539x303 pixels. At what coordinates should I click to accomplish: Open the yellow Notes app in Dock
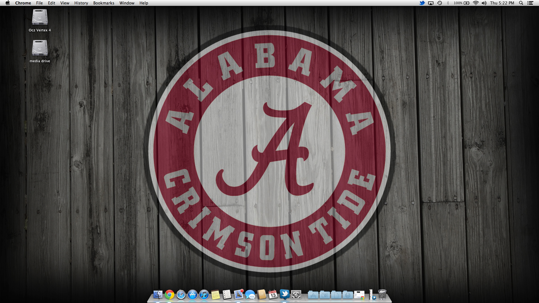tap(216, 295)
